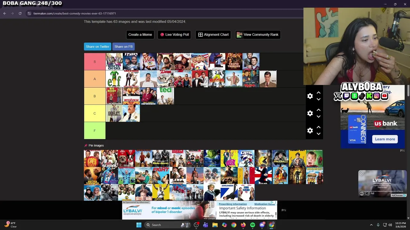Select the pink S tier label

(x=94, y=62)
